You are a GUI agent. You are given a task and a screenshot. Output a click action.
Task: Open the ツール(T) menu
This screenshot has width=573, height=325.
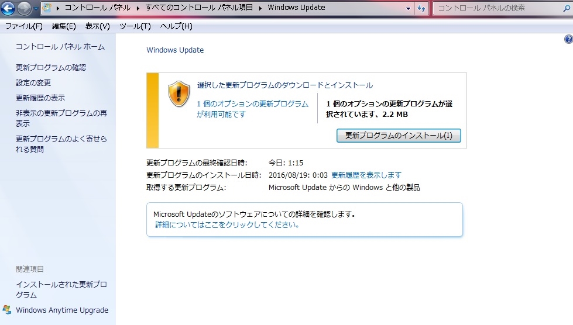135,26
